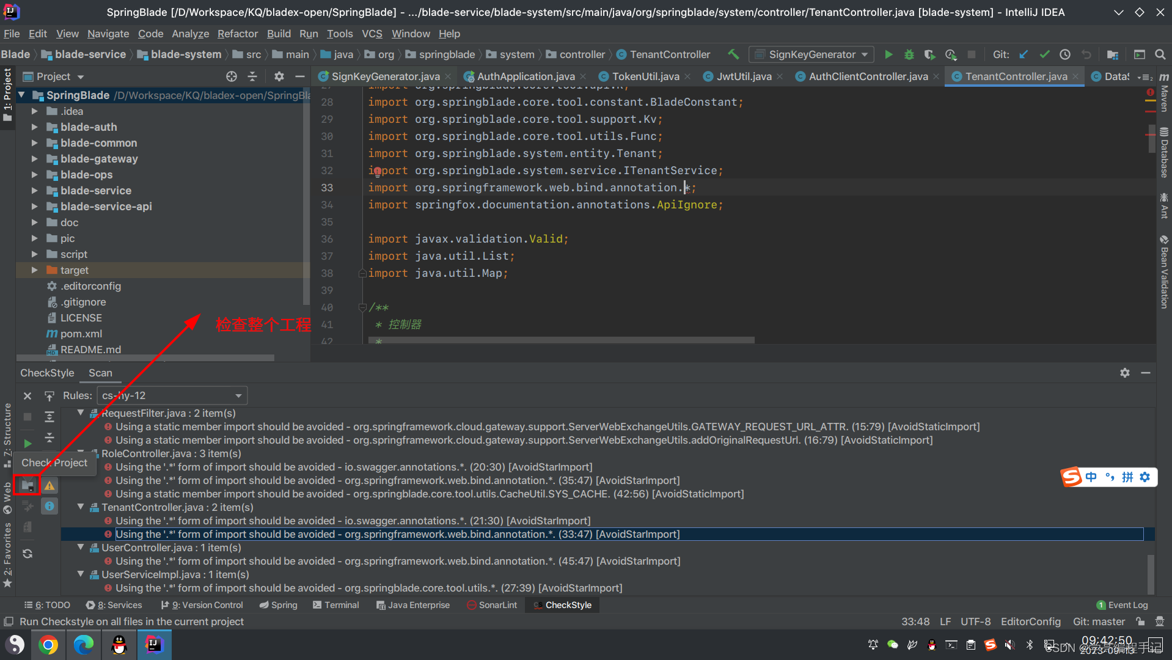Screen dimensions: 1172x660
Task: Switch to AuthClientController.java tab
Action: click(x=868, y=76)
